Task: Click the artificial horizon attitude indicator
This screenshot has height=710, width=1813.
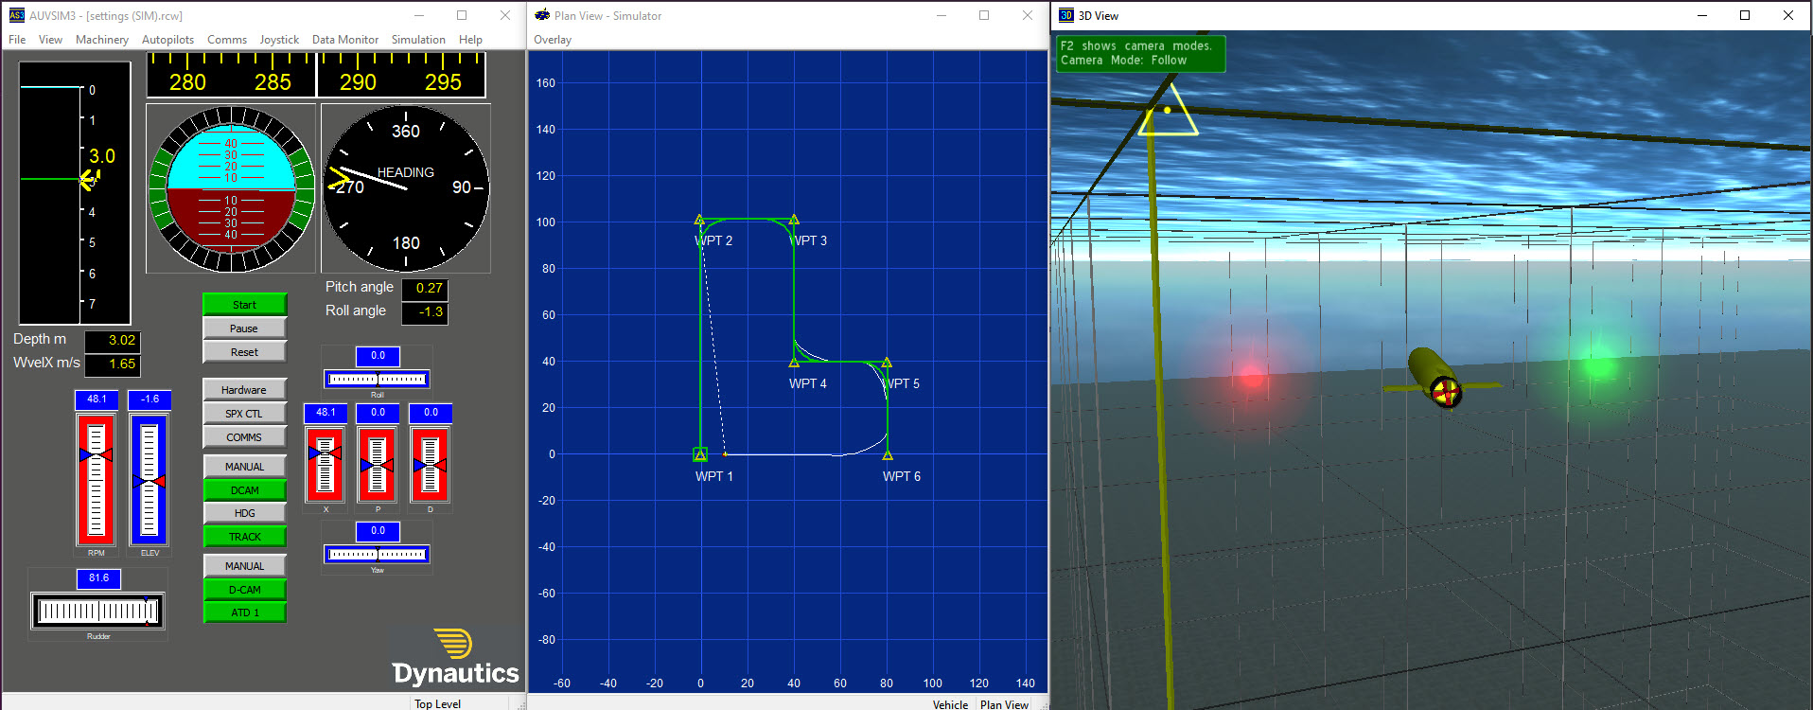Action: click(x=231, y=188)
